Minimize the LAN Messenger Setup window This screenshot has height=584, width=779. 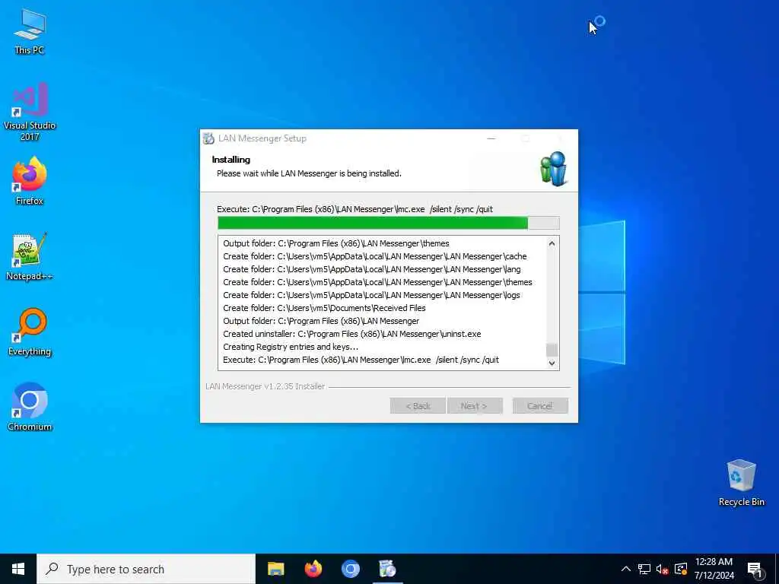click(x=491, y=138)
